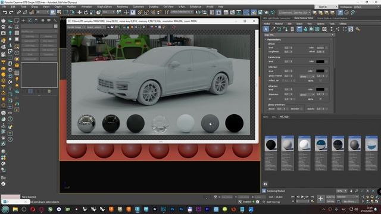The height and width of the screenshot is (214, 381).
Task: Toggle the diffuse color map button
Action: tap(326, 48)
